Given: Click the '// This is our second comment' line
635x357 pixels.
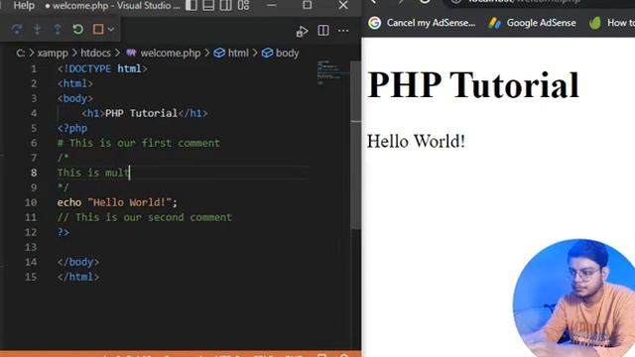Looking at the screenshot, I should [144, 217].
